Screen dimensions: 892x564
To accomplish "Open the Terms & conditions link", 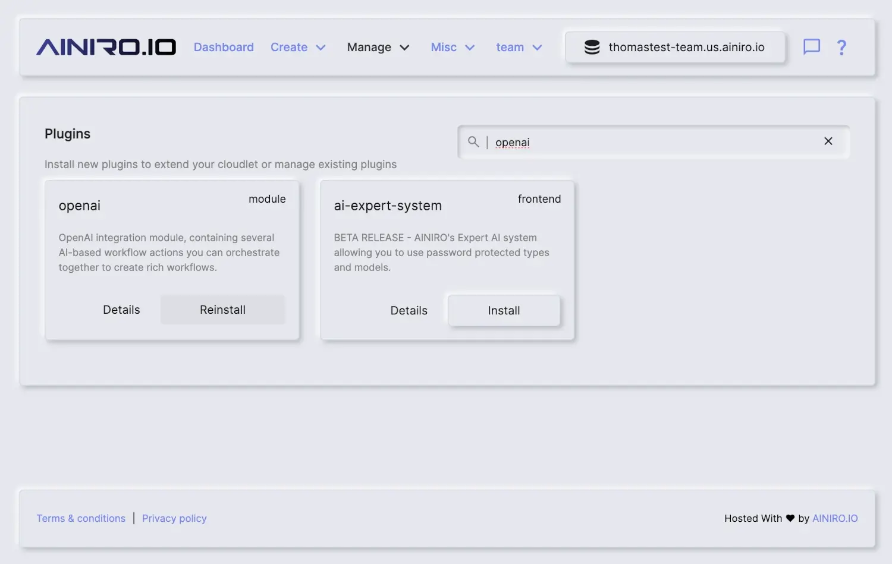I will (x=81, y=518).
